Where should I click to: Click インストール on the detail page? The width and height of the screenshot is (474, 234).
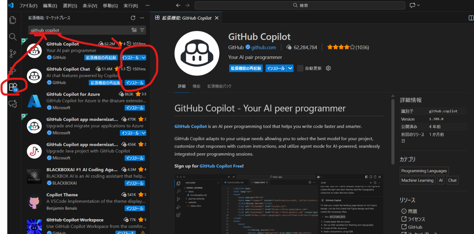point(276,68)
